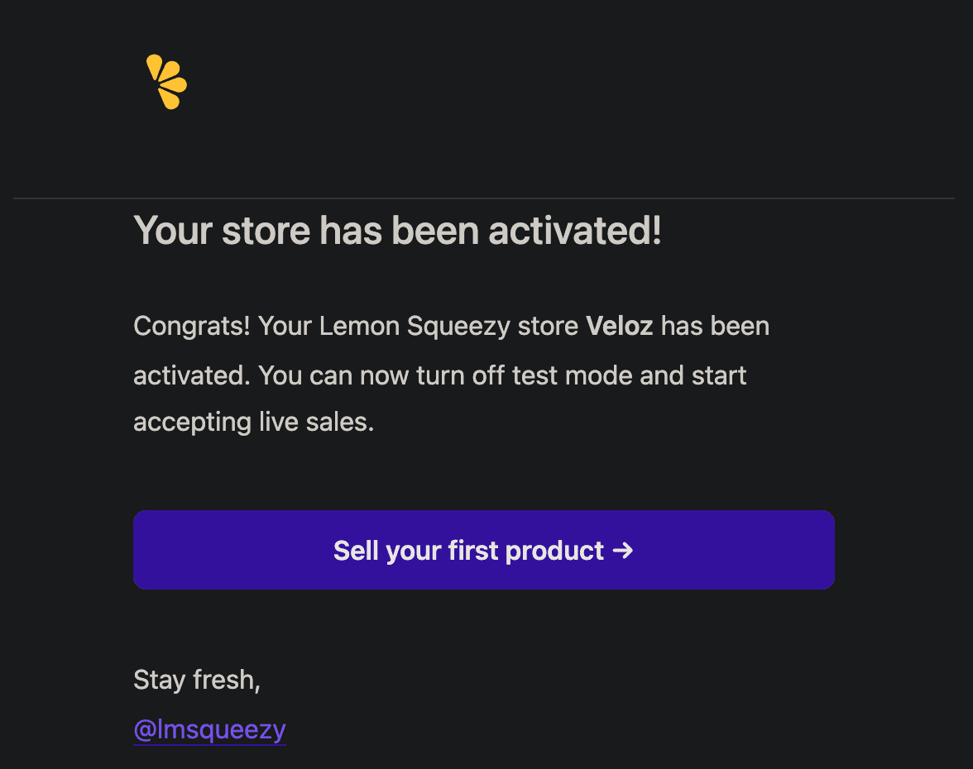Click the 'Your store has been activated!' heading
Viewport: 973px width, 769px height.
[397, 231]
